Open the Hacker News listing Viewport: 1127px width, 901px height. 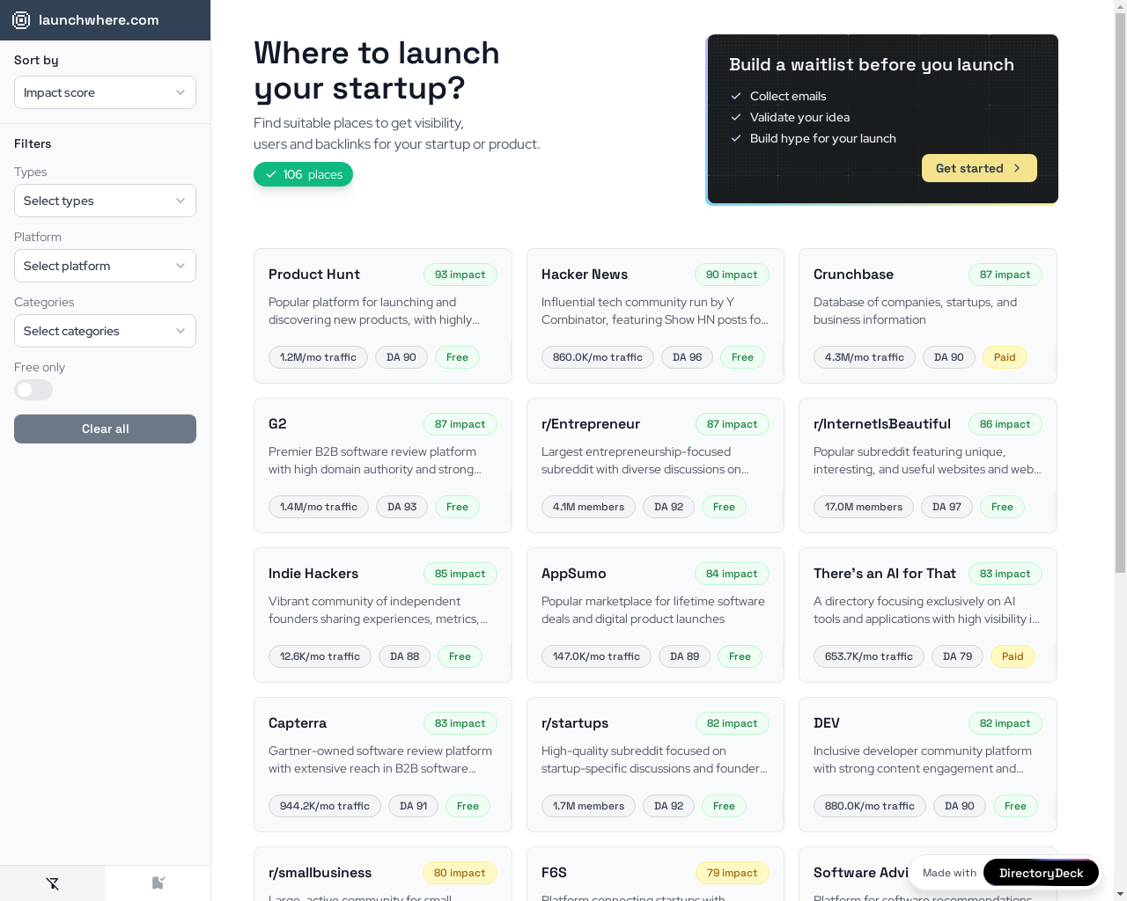tap(655, 316)
